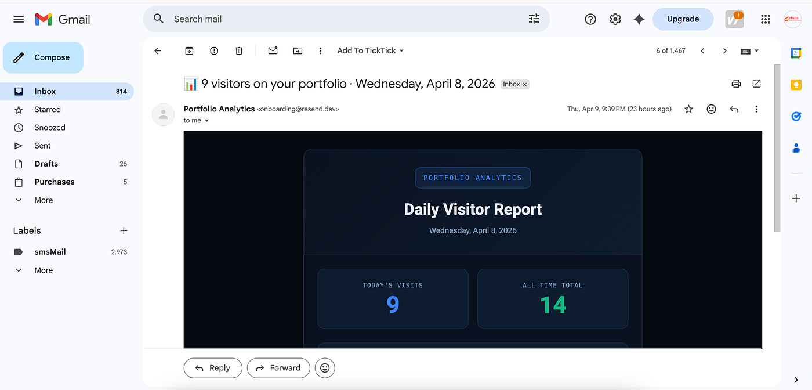Open Settings gear icon
The image size is (812, 390).
(615, 19)
